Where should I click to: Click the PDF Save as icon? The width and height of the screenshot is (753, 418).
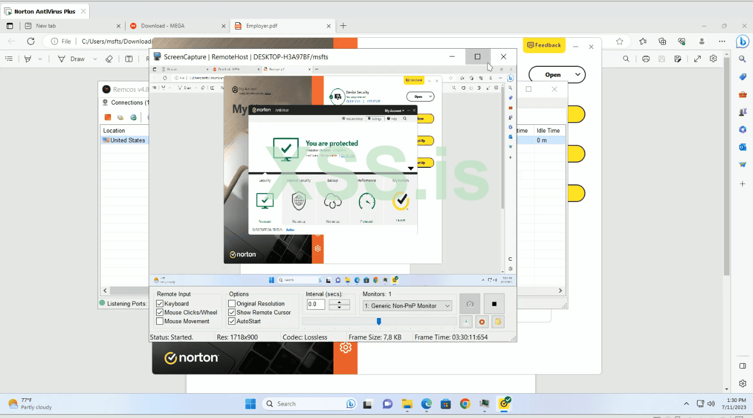pyautogui.click(x=677, y=59)
